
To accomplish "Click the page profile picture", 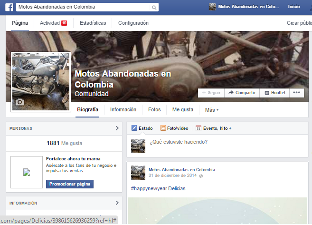I will pos(41,82).
